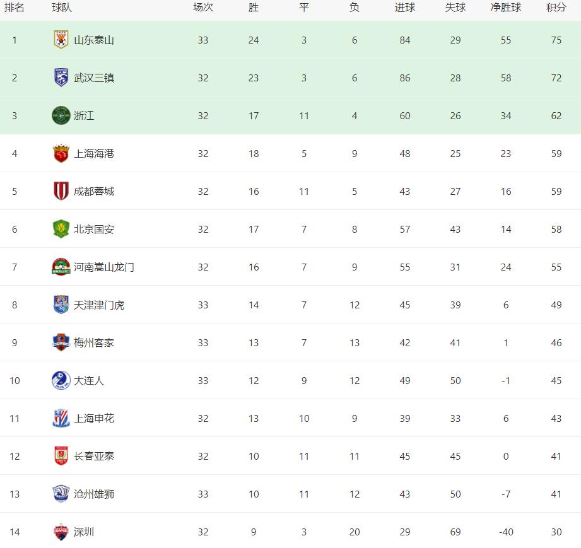Open the 沧州雄狮 team name link
Screen dimensions: 581x548
pyautogui.click(x=94, y=494)
